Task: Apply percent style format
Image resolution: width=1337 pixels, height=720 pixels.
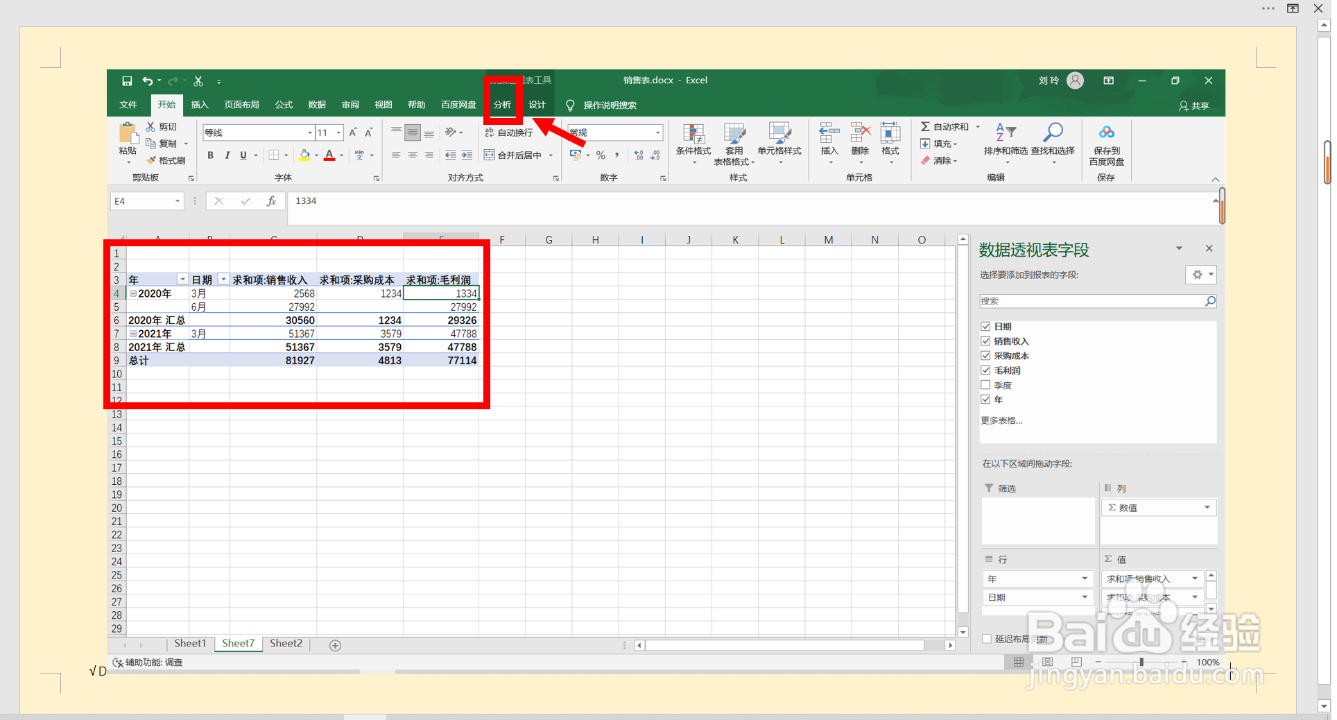Action: 601,155
